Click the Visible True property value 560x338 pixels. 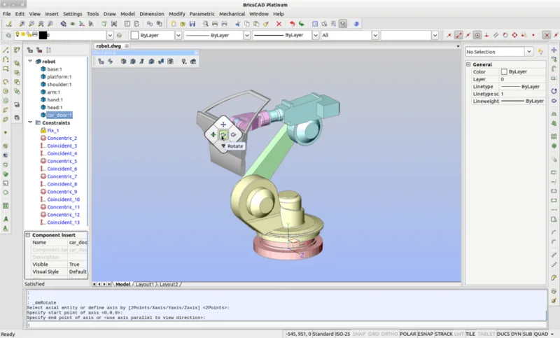click(x=77, y=265)
